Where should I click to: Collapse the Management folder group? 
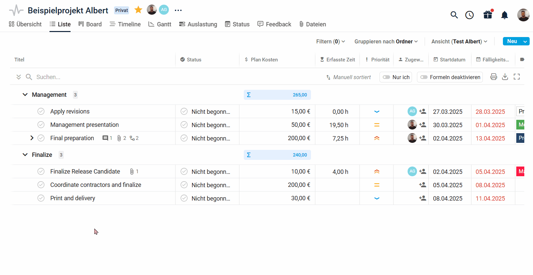point(25,95)
